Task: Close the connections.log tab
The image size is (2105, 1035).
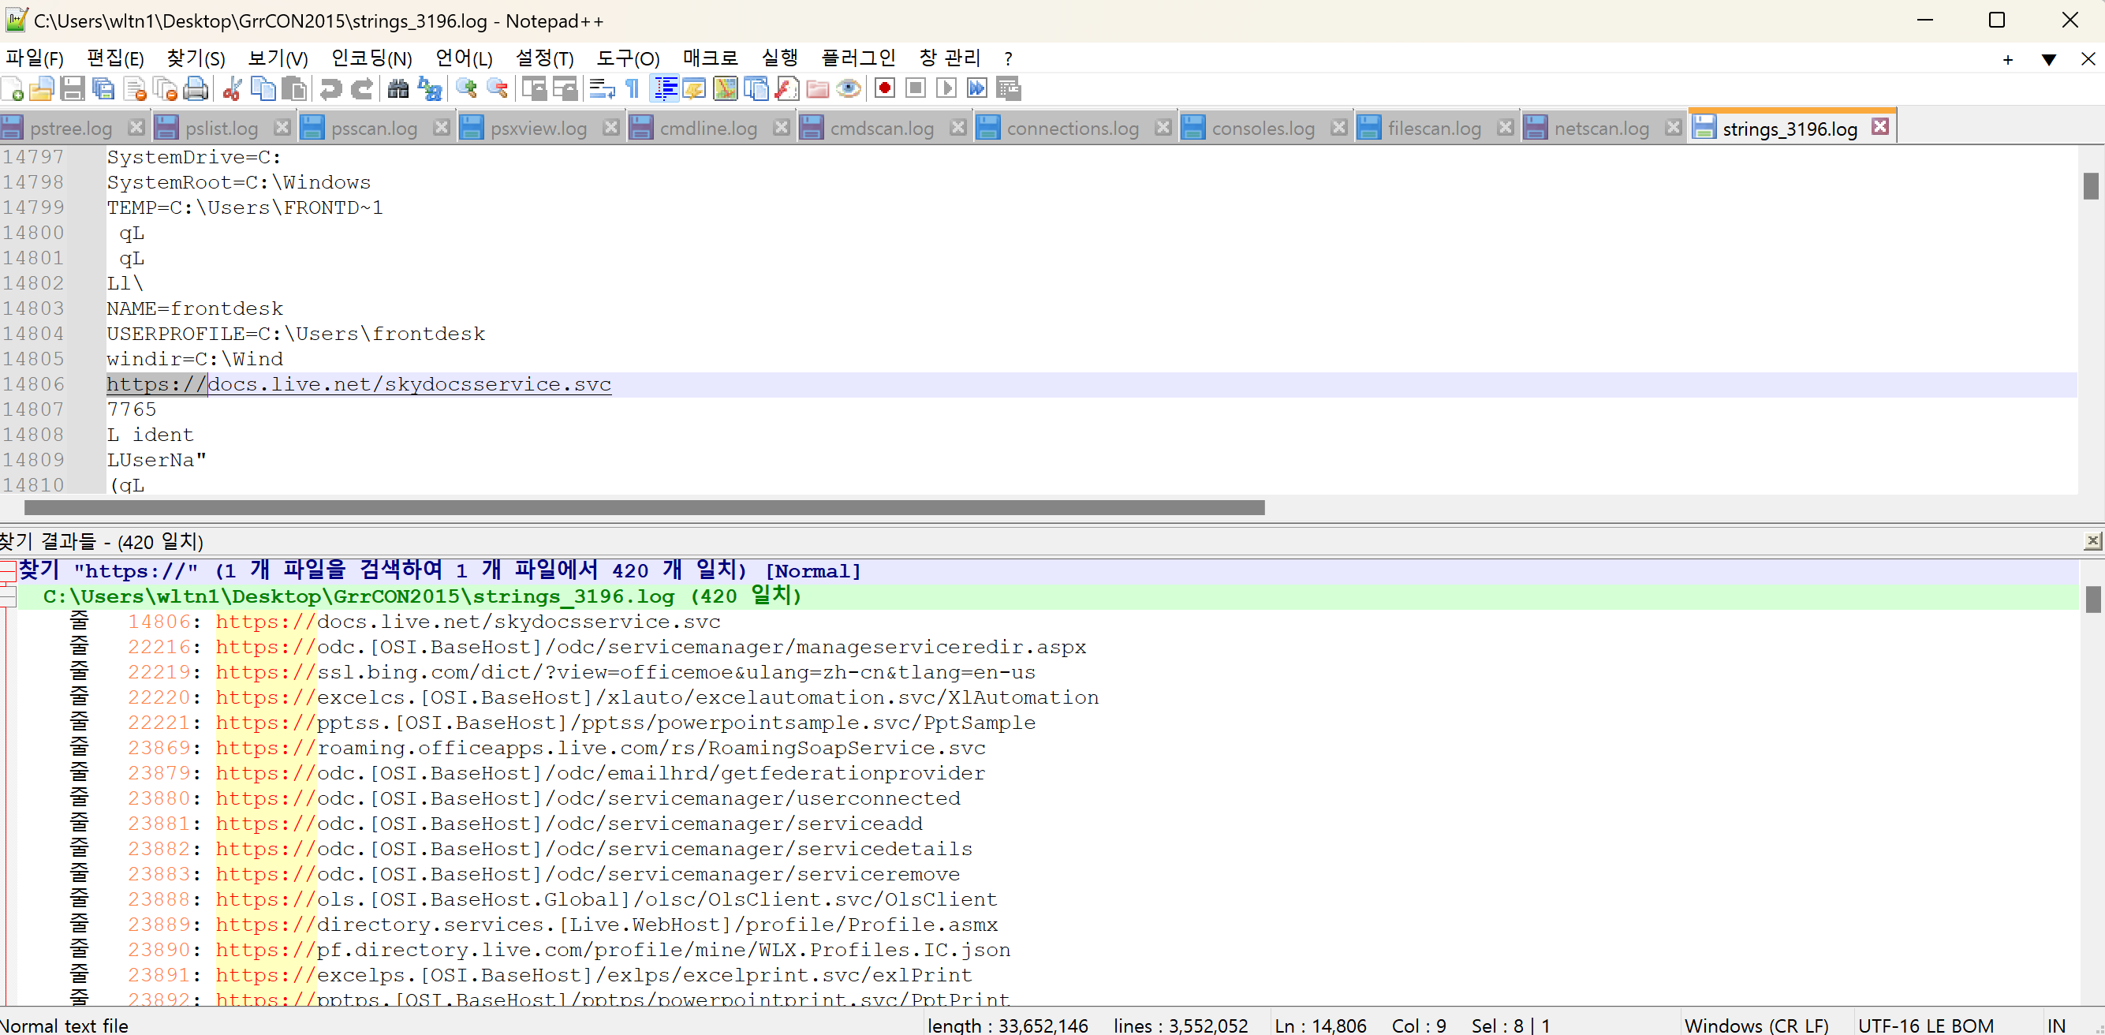Action: 1163,127
